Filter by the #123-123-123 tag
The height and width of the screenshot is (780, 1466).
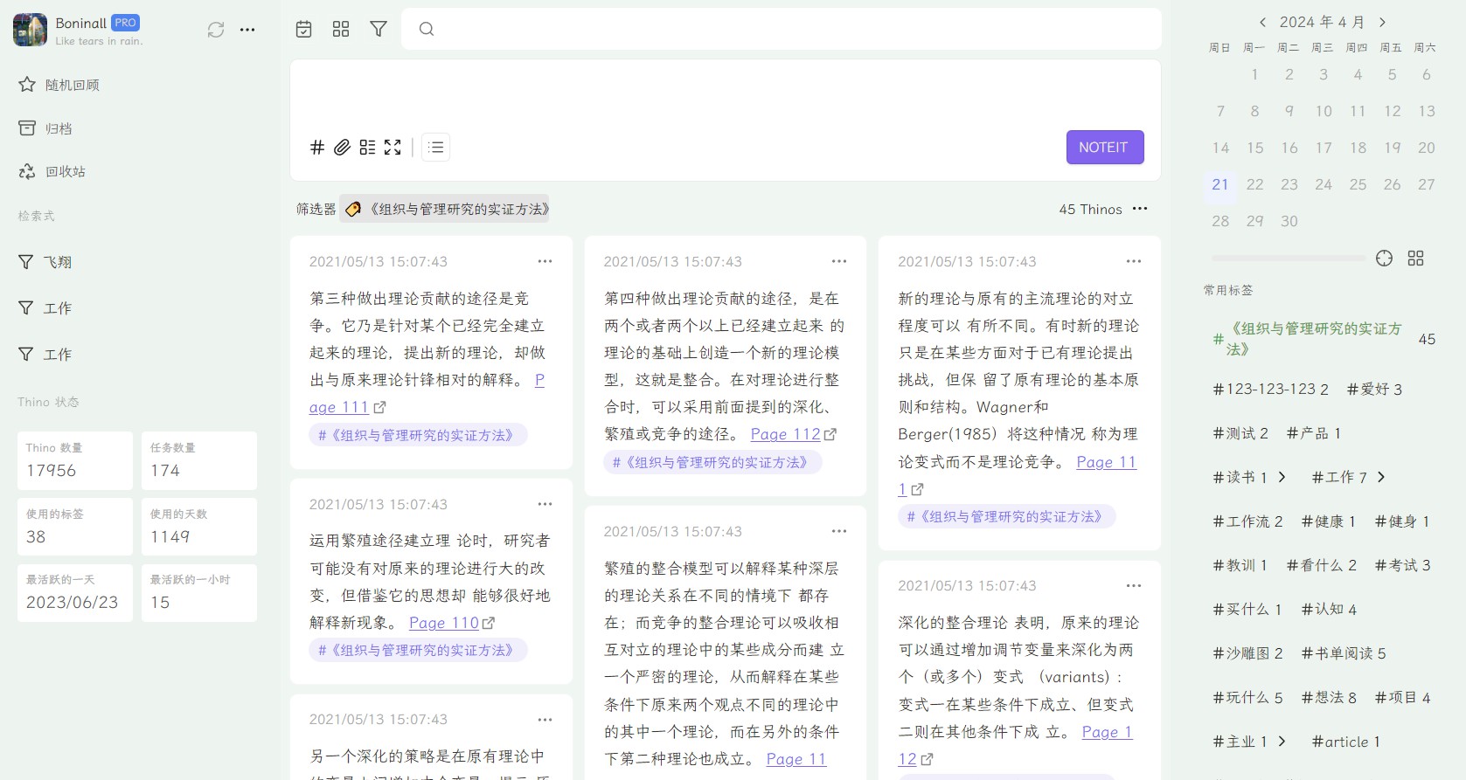pos(1270,389)
